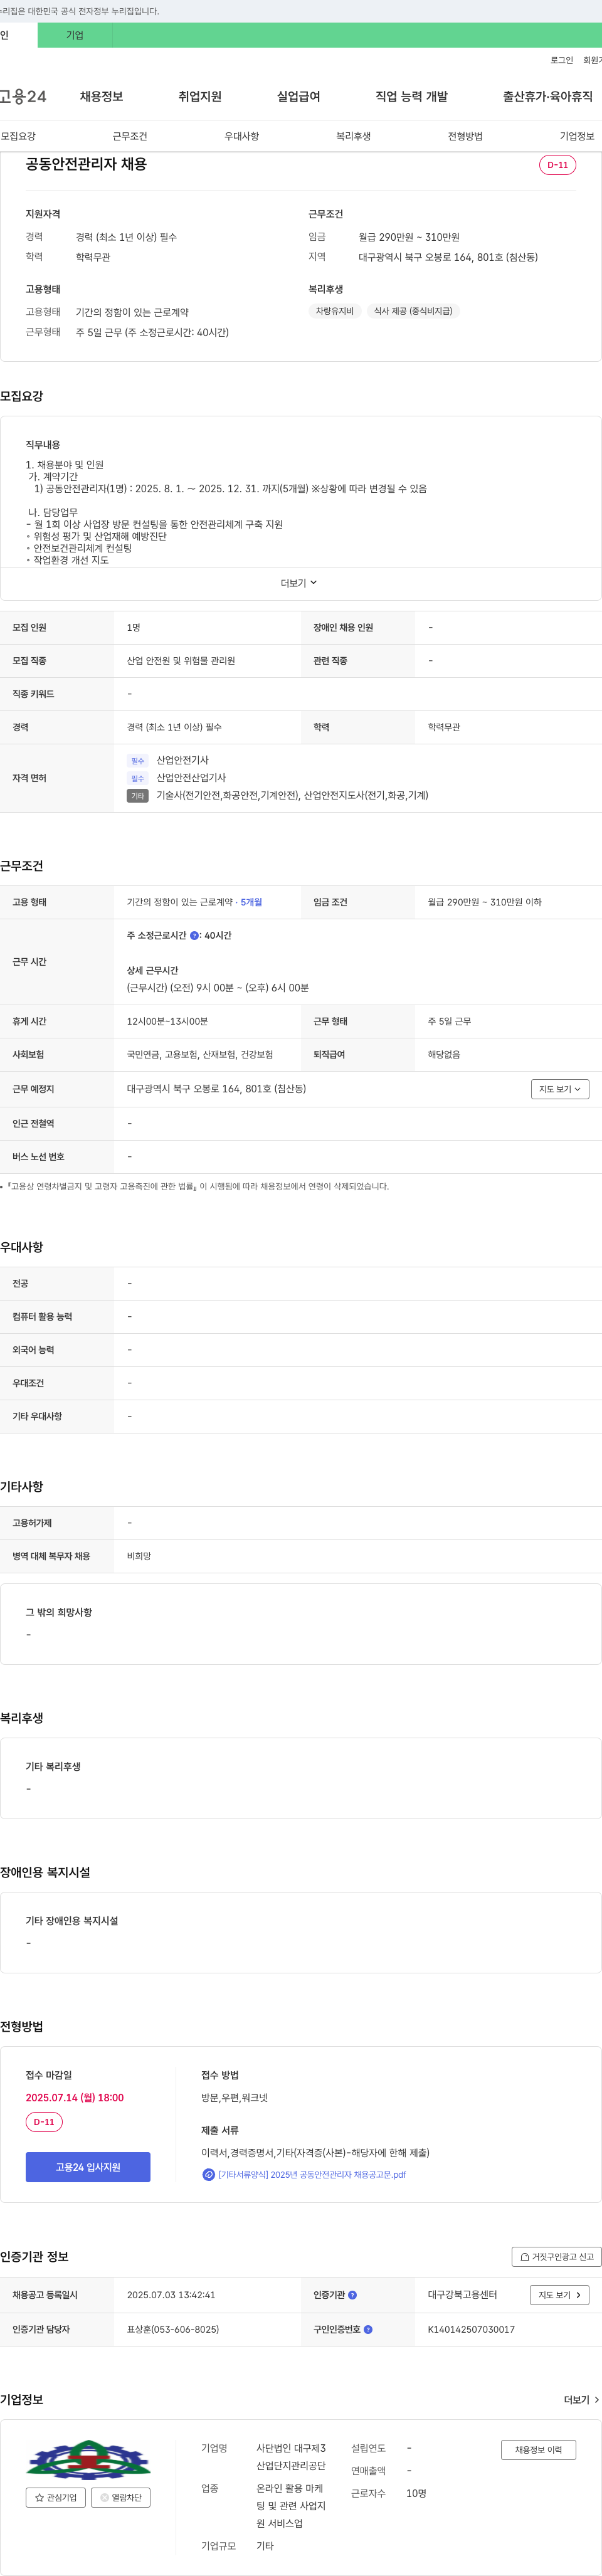
Task: Expand job description with 더보기
Action: tap(300, 583)
